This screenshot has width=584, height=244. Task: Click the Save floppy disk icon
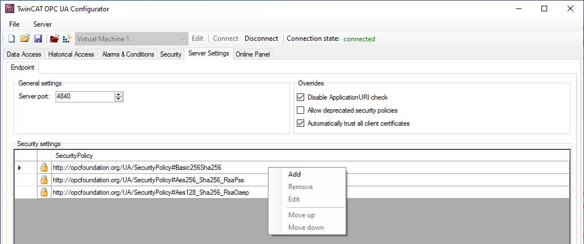pyautogui.click(x=38, y=38)
